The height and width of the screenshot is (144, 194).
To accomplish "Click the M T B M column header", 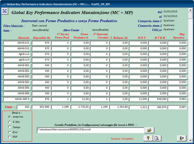I will pyautogui.click(x=160, y=38).
